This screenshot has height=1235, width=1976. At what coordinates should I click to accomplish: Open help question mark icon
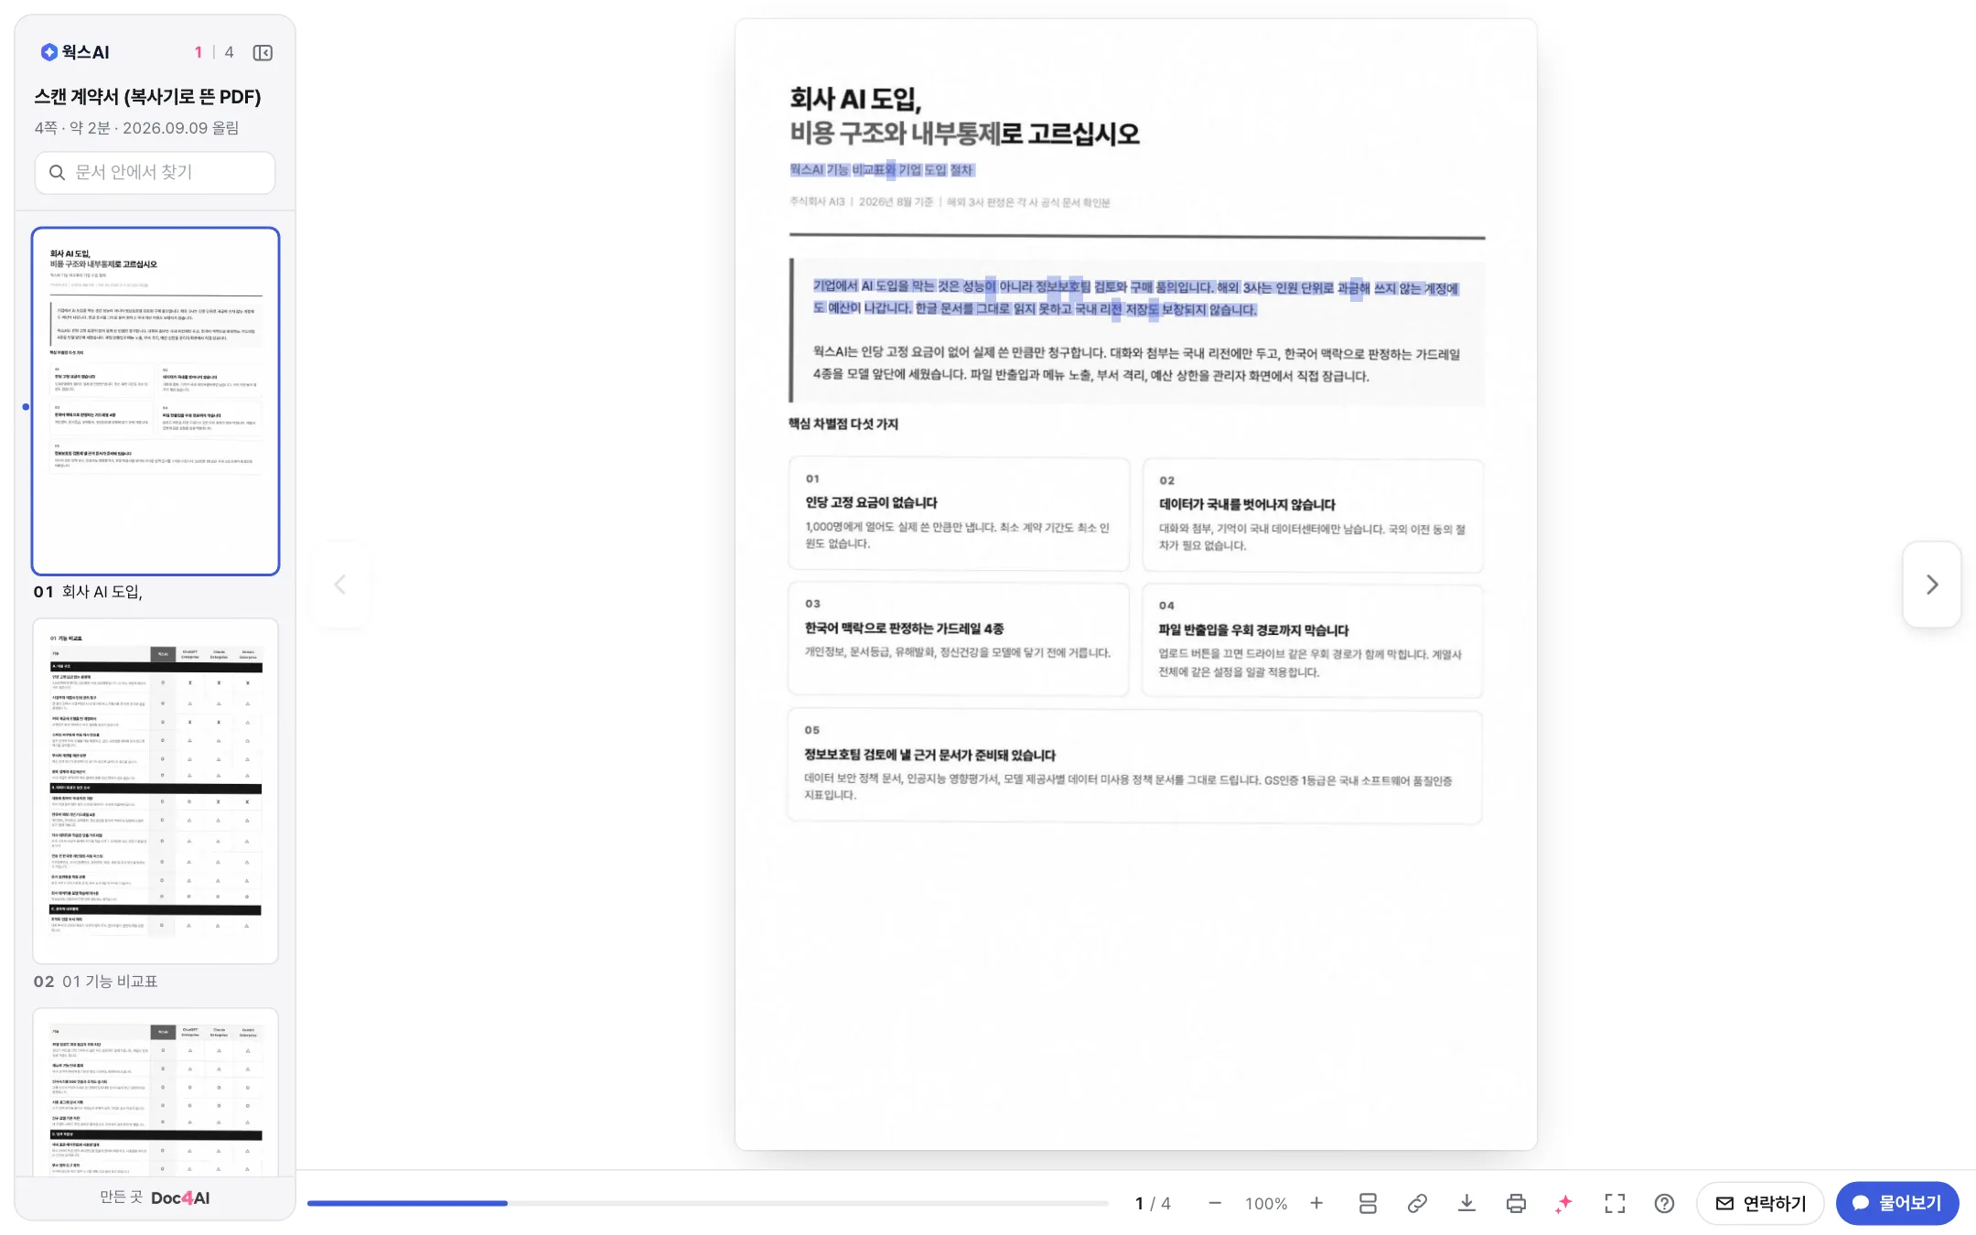(x=1664, y=1203)
